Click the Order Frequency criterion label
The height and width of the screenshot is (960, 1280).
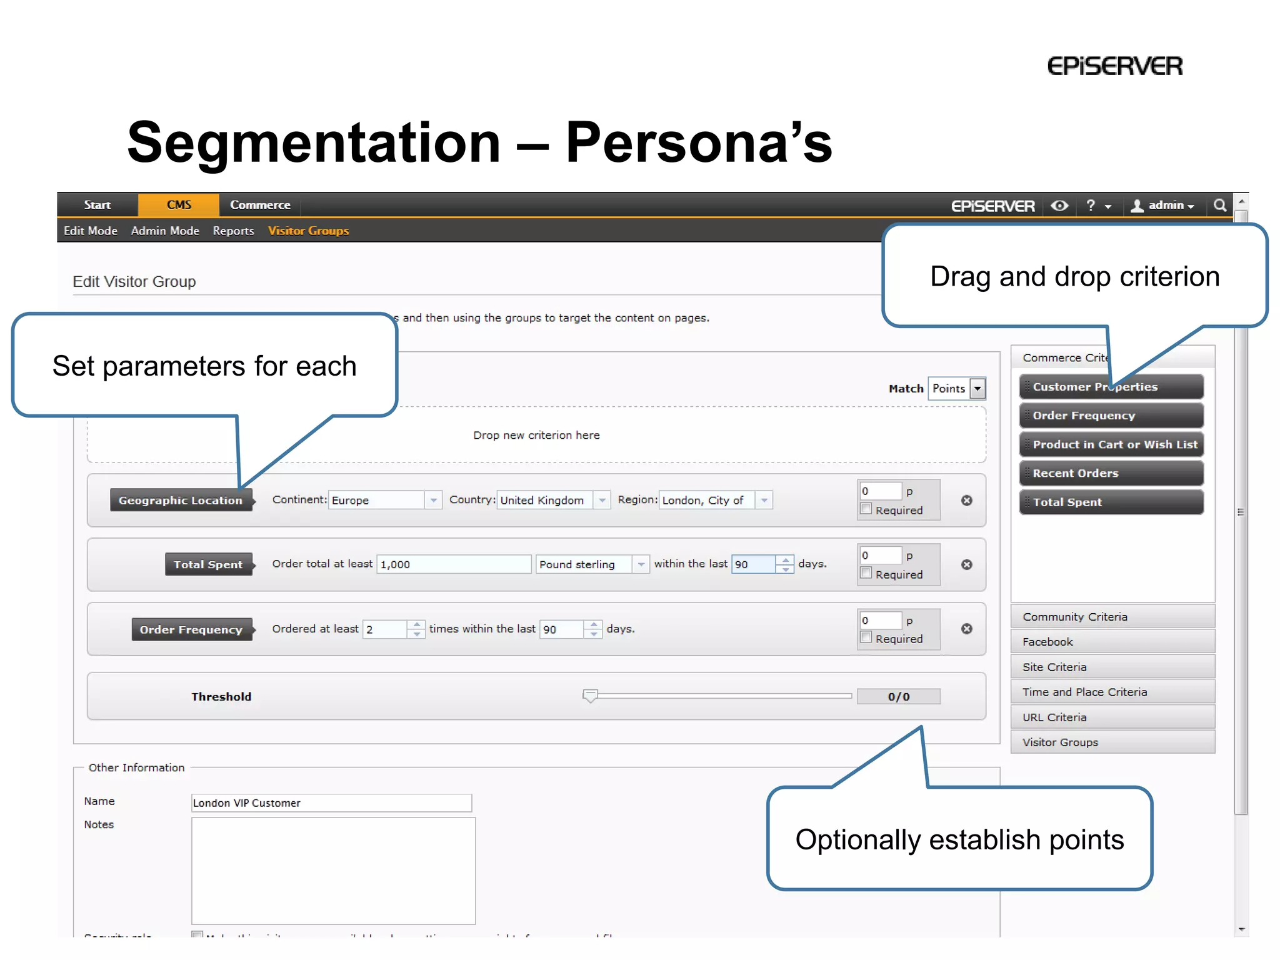tap(192, 629)
